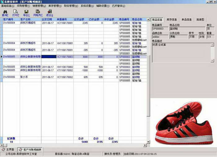Screen dimensions: 217x157
Task: Select the XC1106170002 document cell
Action: (x=65, y=77)
